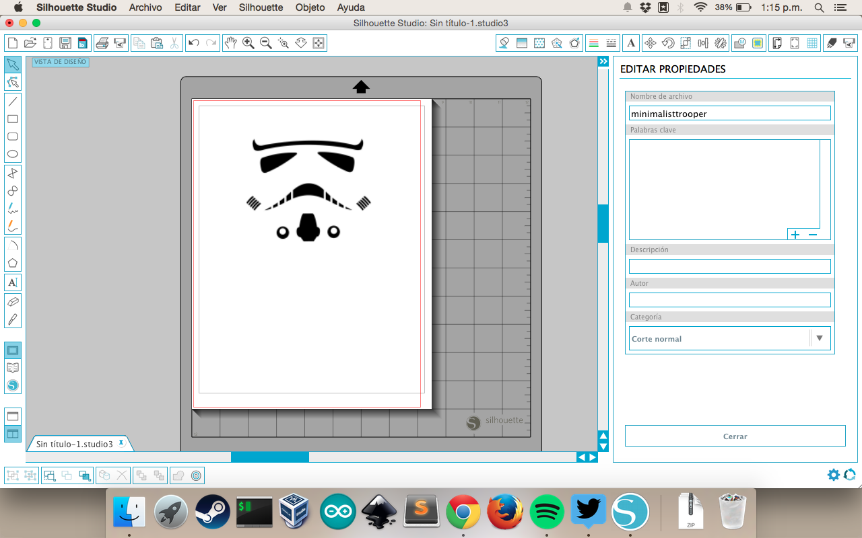Click the Cerrar button
This screenshot has width=862, height=538.
click(735, 436)
